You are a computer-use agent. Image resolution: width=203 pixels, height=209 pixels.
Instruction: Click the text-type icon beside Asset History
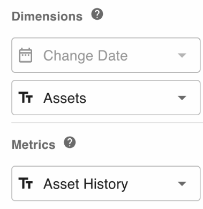(26, 183)
